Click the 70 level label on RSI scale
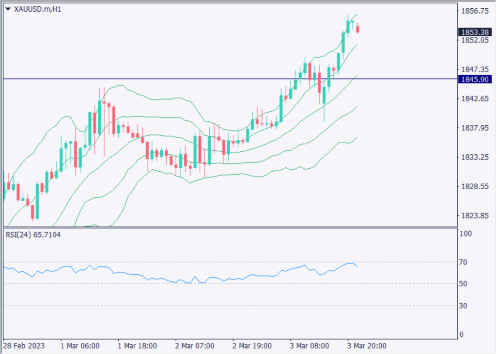 click(x=463, y=262)
